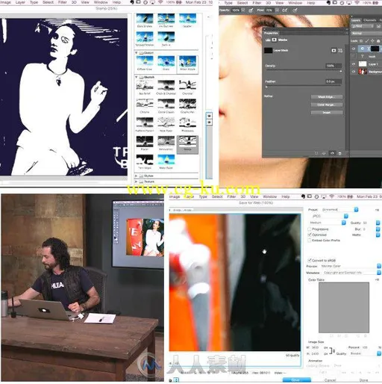
Task: Add a vector mask in Properties panel
Action: point(340,51)
